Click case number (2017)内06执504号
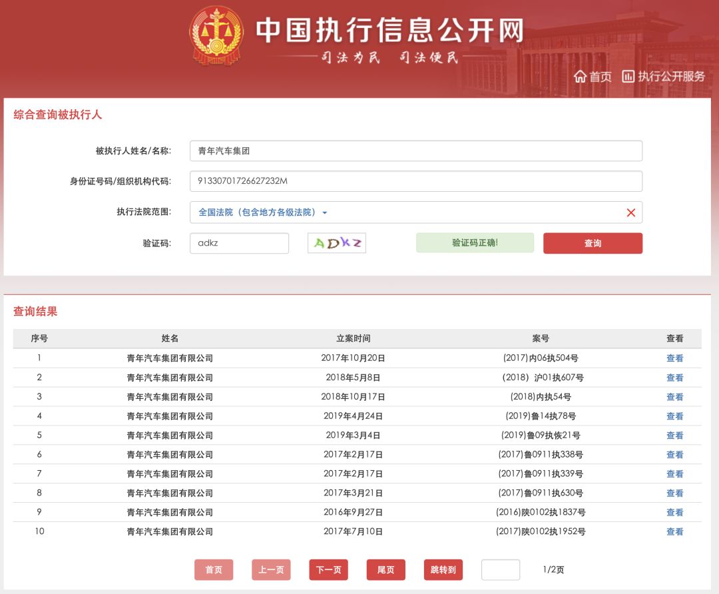Image resolution: width=719 pixels, height=594 pixels. coord(541,358)
